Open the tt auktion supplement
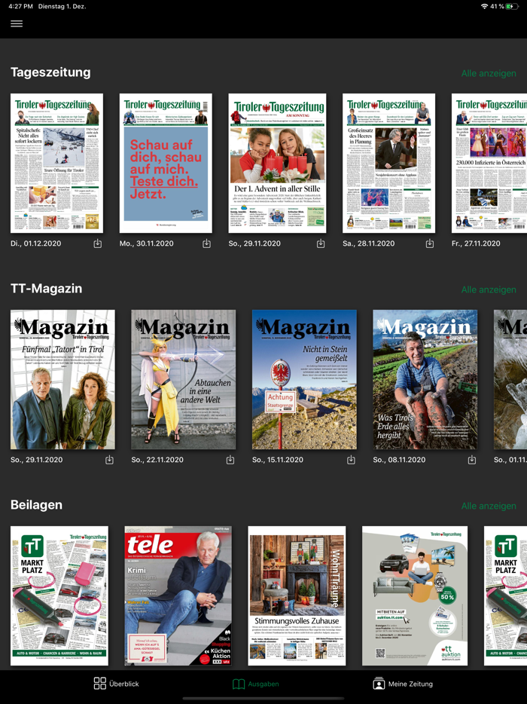 pos(415,595)
